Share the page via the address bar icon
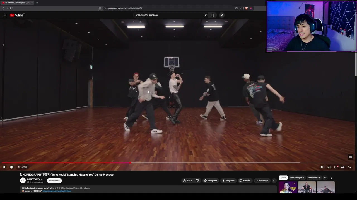This screenshot has height=200, width=357. coord(241,8)
